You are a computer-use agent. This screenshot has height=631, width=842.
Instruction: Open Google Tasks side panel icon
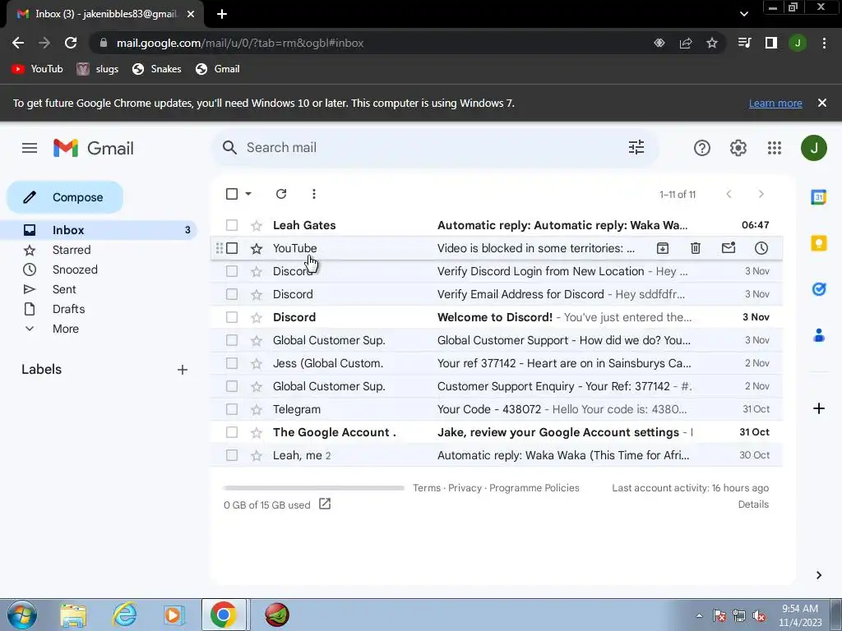pyautogui.click(x=819, y=289)
